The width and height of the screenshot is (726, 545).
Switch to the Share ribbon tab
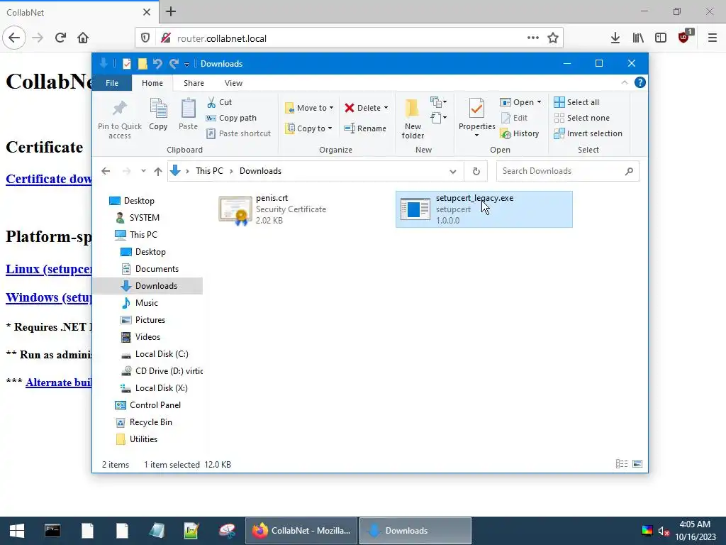[194, 83]
